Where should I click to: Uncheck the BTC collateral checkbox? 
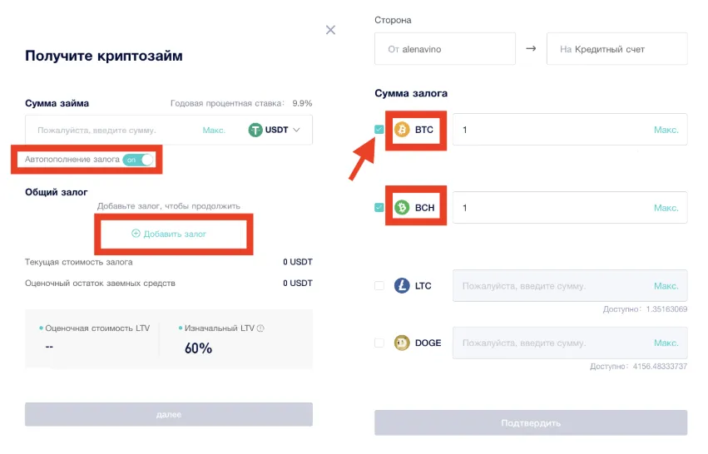click(x=379, y=130)
